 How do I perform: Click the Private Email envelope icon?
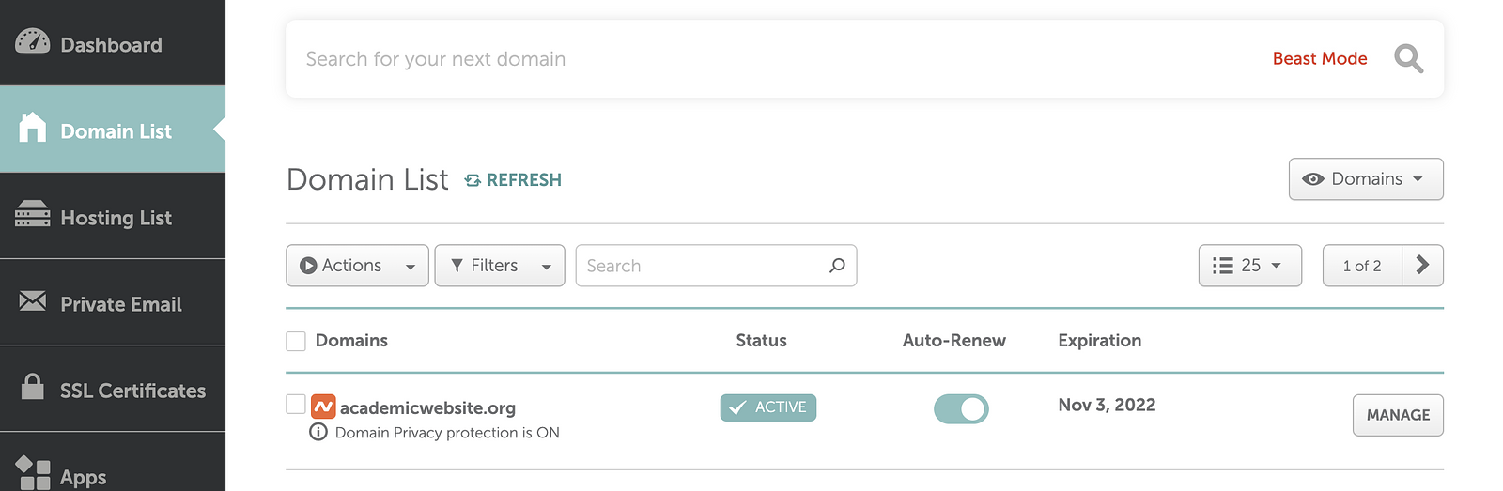(x=32, y=300)
